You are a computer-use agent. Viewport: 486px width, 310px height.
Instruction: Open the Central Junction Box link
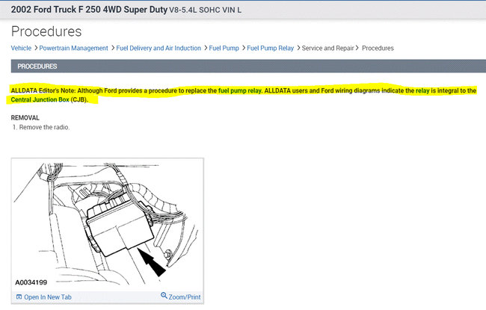(40, 99)
